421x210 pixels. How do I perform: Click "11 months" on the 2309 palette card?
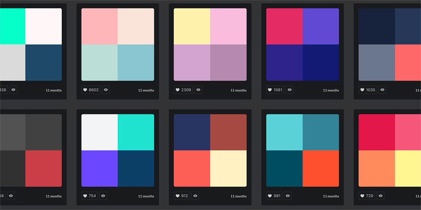click(238, 90)
